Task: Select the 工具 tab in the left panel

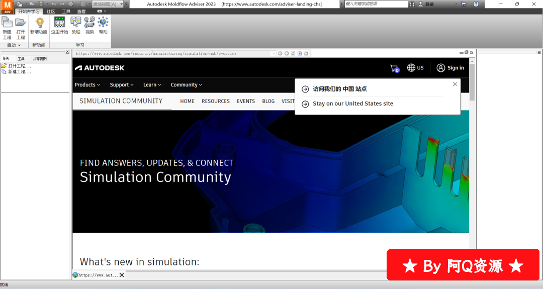Action: [21, 58]
